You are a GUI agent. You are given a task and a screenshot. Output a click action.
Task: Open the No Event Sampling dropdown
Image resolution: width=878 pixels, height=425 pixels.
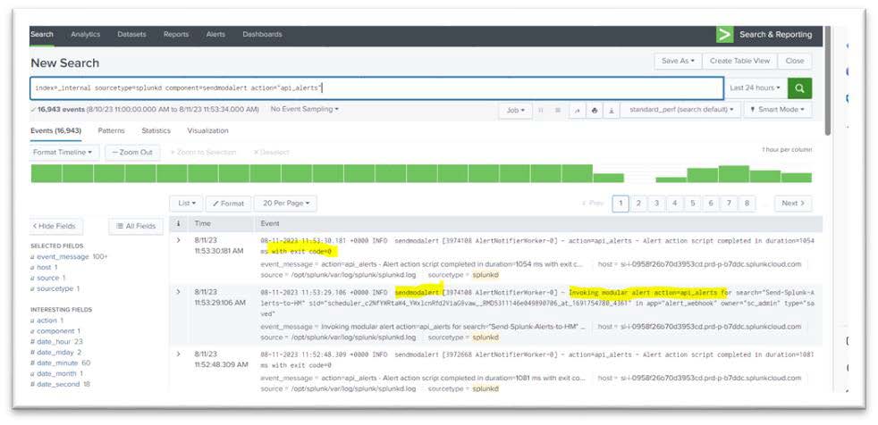305,109
